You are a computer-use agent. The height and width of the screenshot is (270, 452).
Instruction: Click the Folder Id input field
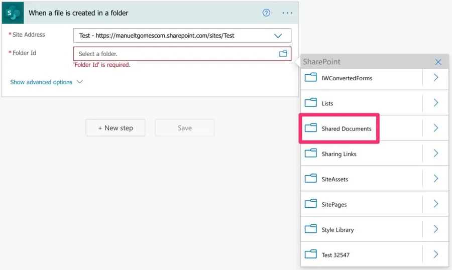[x=176, y=54]
